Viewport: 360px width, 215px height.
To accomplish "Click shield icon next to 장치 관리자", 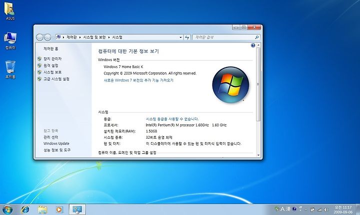I will point(39,59).
